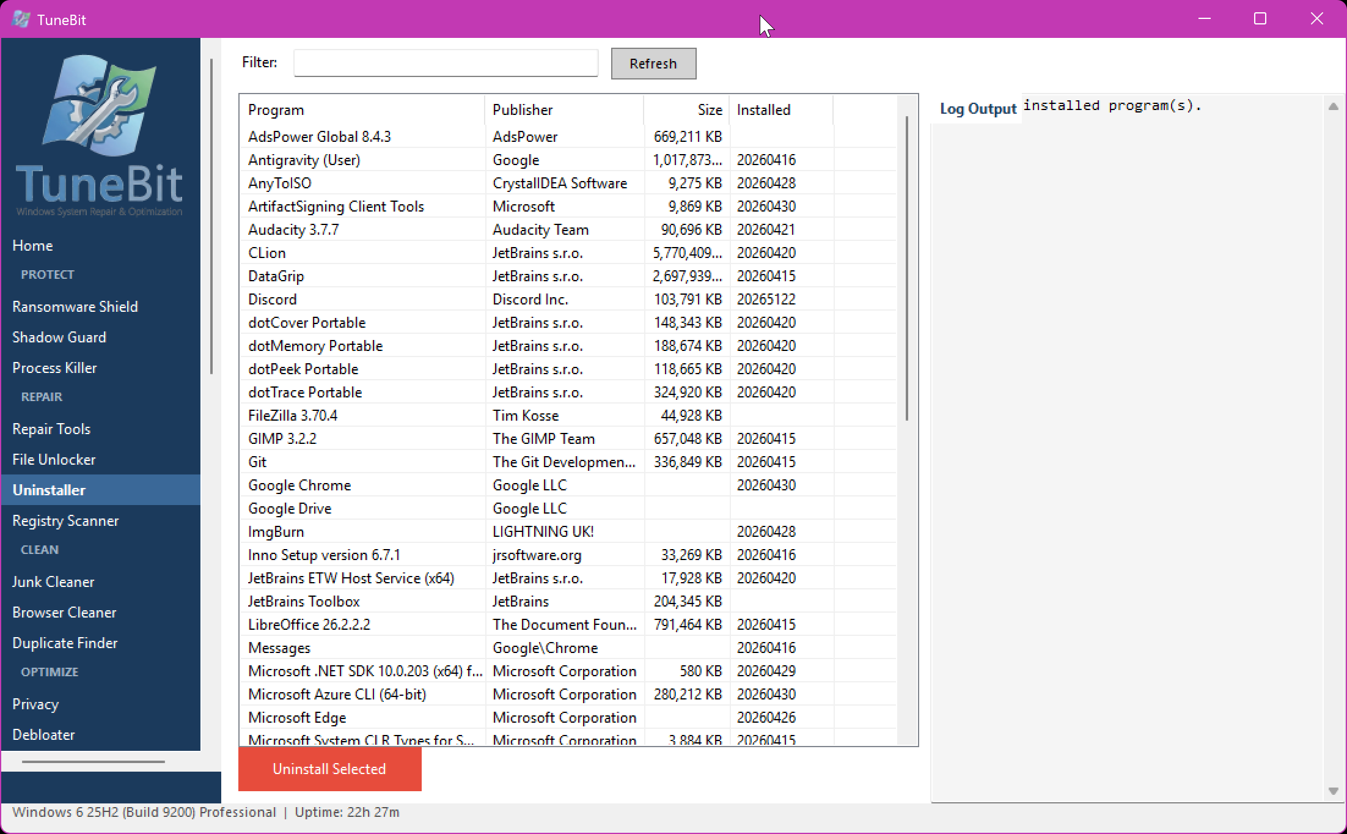Click uptime text in status bar

347,812
